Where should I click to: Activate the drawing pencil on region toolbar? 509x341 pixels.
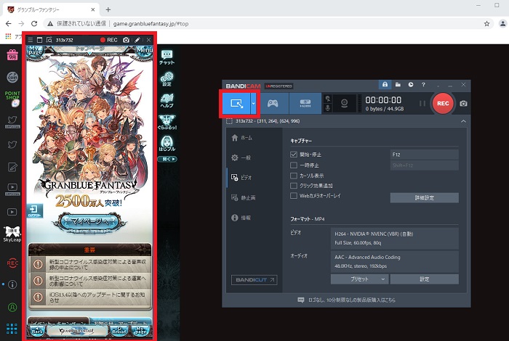point(137,40)
